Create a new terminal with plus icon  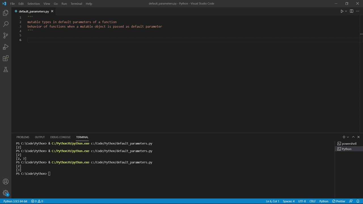coord(344,137)
